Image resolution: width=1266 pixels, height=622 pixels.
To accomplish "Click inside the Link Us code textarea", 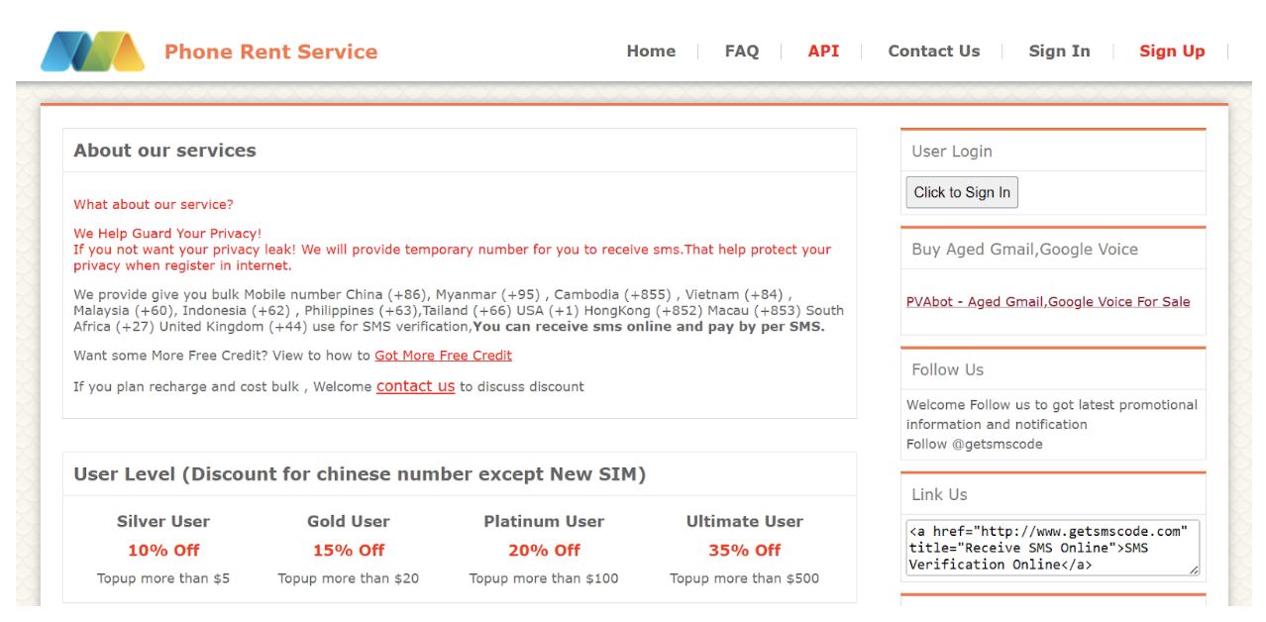I will pyautogui.click(x=1050, y=548).
